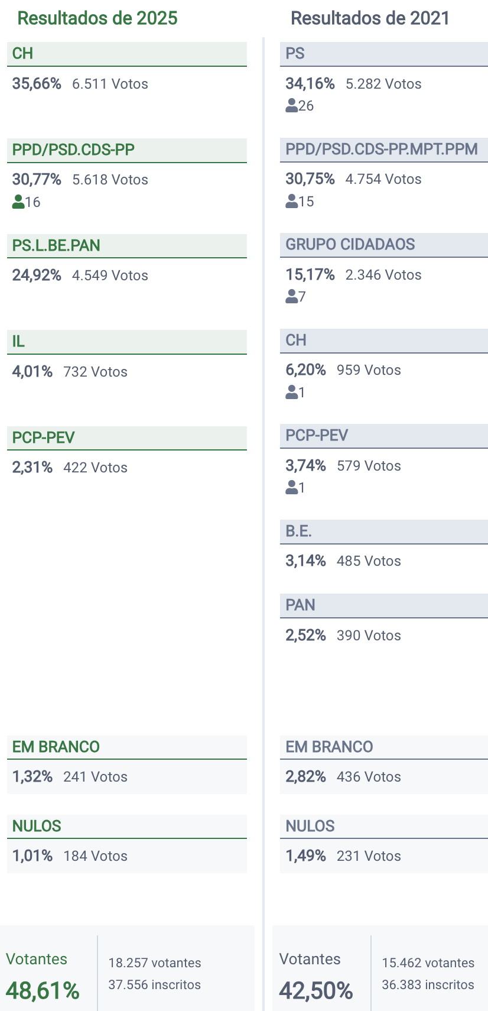Click the IL party header
Screen dimensions: 488x1011
126,342
